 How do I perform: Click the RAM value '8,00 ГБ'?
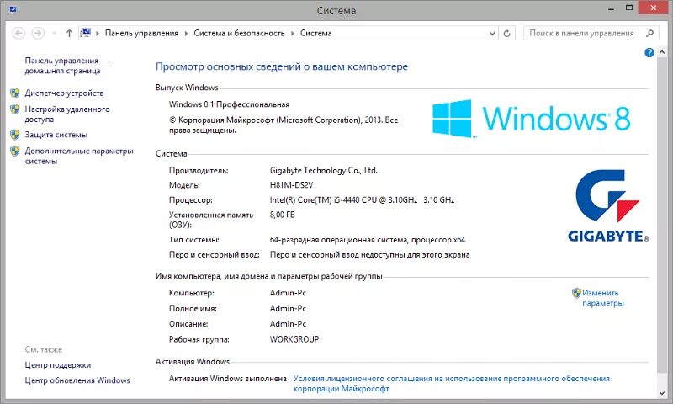(x=282, y=215)
